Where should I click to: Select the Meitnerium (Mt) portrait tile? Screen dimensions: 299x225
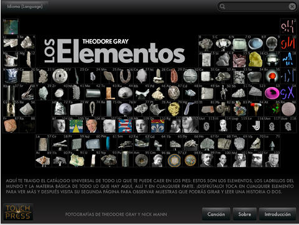pos(141,125)
